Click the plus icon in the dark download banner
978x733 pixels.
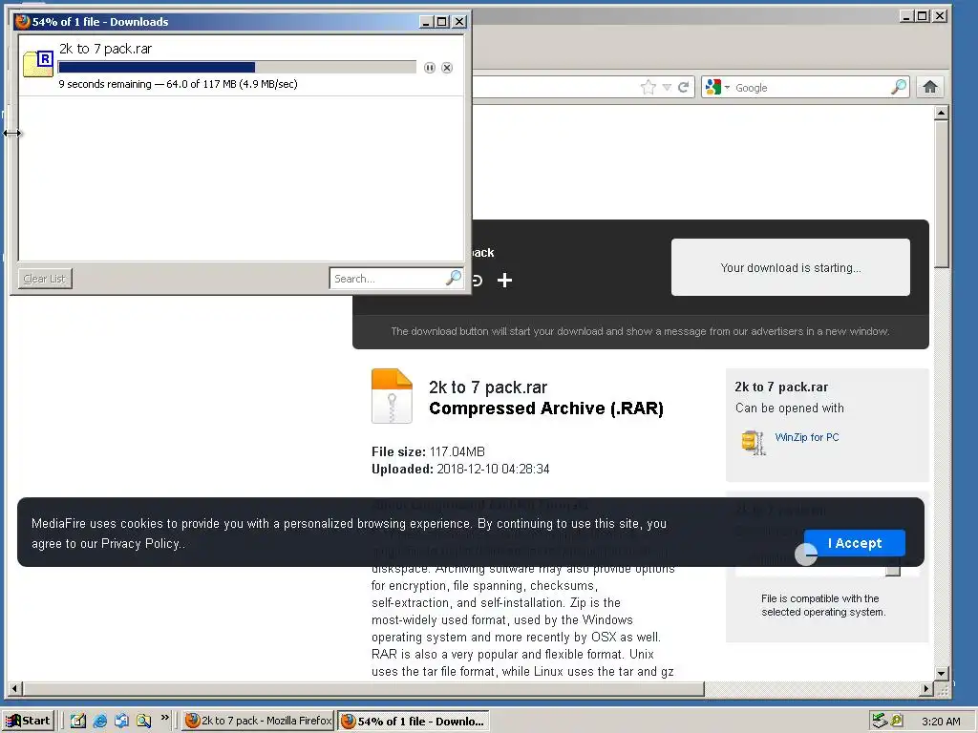(x=504, y=281)
